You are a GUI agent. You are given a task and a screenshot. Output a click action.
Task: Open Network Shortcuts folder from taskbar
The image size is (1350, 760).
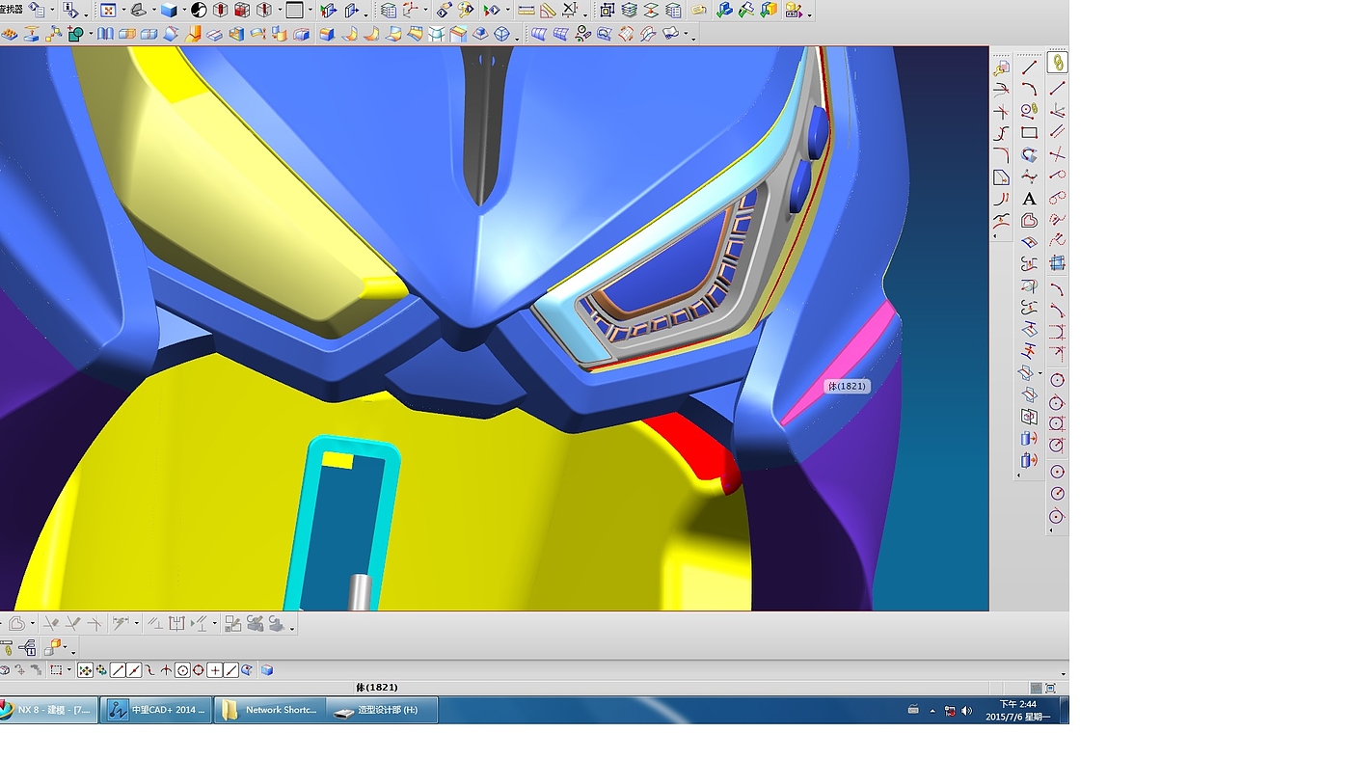[x=271, y=710]
